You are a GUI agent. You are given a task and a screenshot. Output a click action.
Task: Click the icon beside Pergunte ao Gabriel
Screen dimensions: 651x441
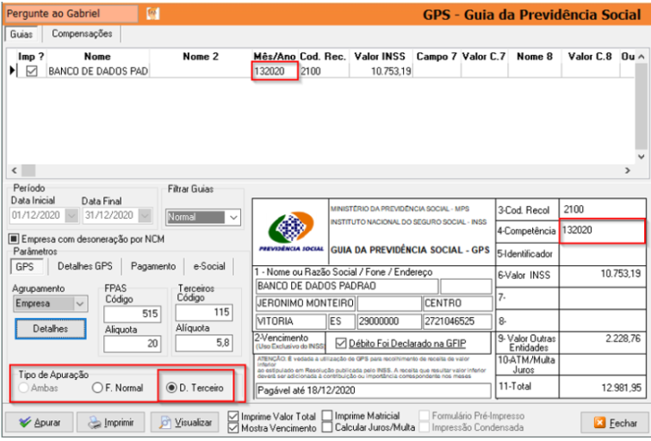pyautogui.click(x=152, y=14)
